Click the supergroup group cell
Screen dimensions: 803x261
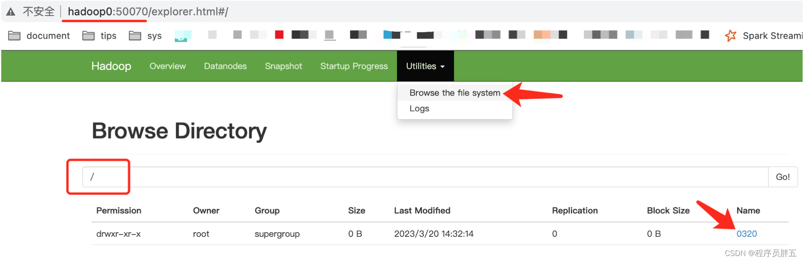pyautogui.click(x=277, y=234)
